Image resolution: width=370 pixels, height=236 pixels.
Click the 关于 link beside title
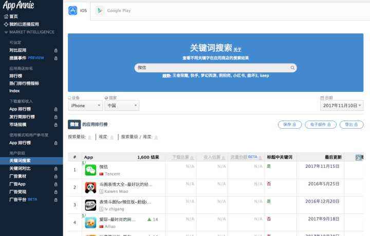pyautogui.click(x=237, y=50)
